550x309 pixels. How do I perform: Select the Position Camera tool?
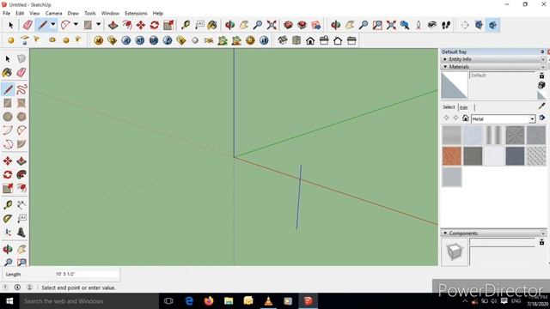(x=419, y=25)
